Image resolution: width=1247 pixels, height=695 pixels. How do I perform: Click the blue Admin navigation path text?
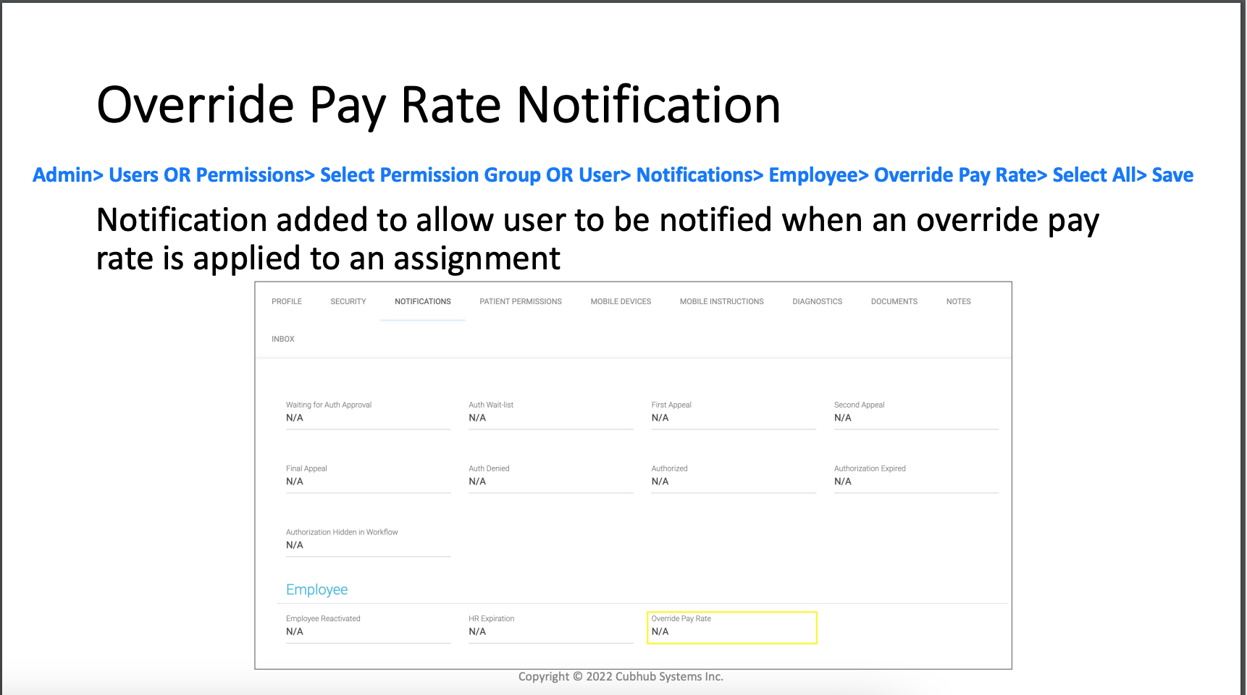tap(613, 175)
